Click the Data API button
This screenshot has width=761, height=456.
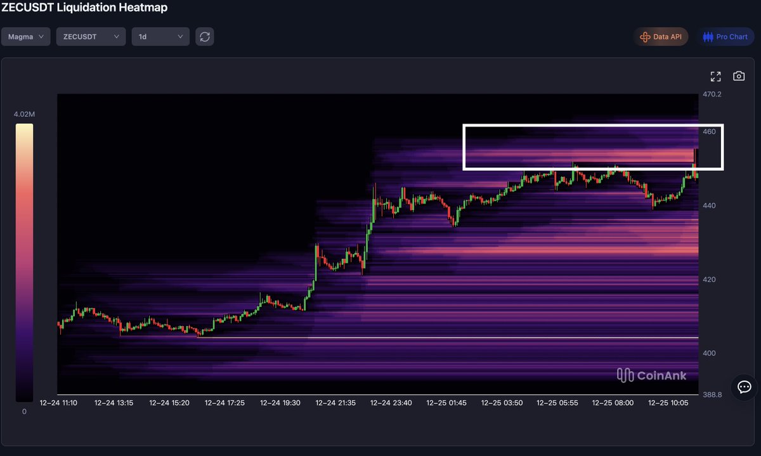point(661,36)
